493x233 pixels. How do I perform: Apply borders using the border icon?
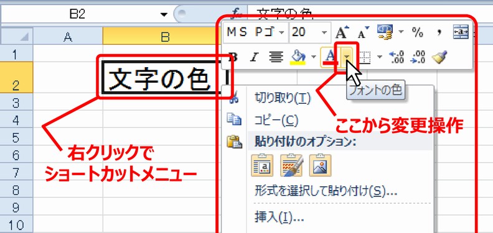[x=365, y=57]
